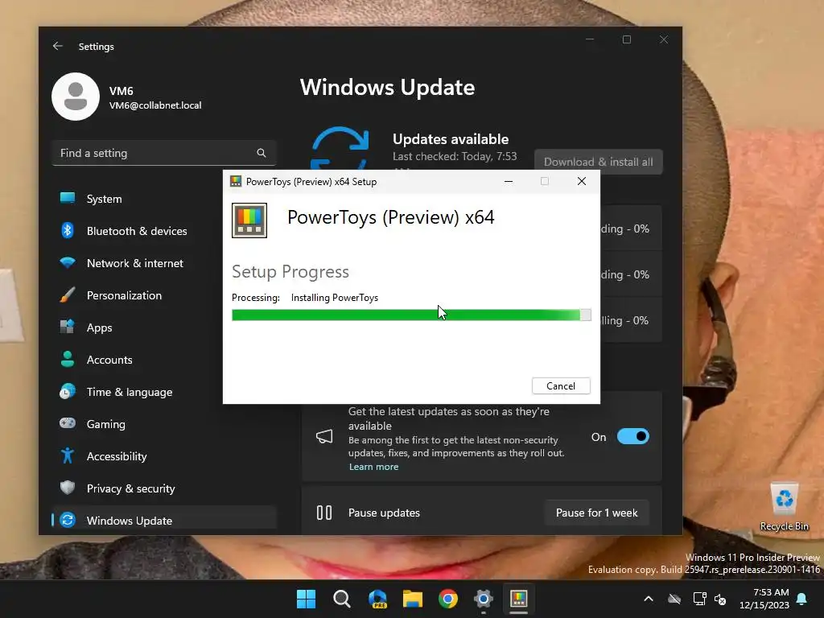
Task: Open Accounts settings category
Action: click(x=164, y=360)
